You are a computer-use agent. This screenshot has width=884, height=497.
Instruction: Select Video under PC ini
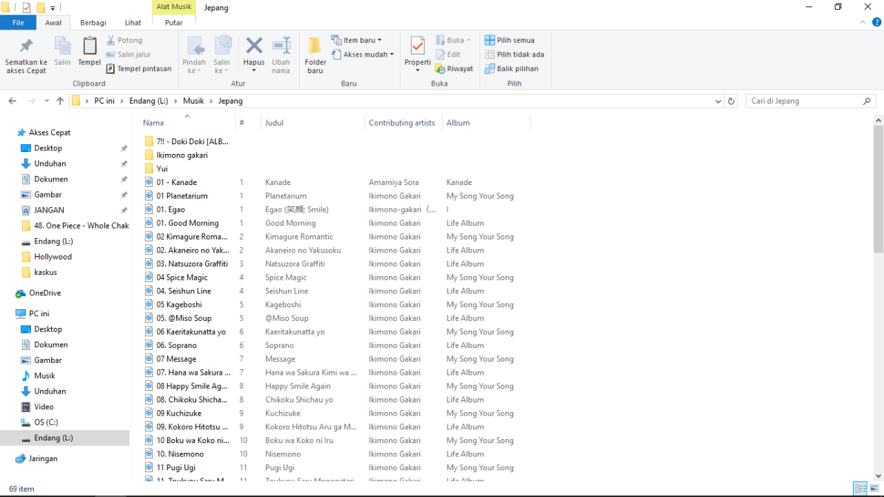[44, 407]
